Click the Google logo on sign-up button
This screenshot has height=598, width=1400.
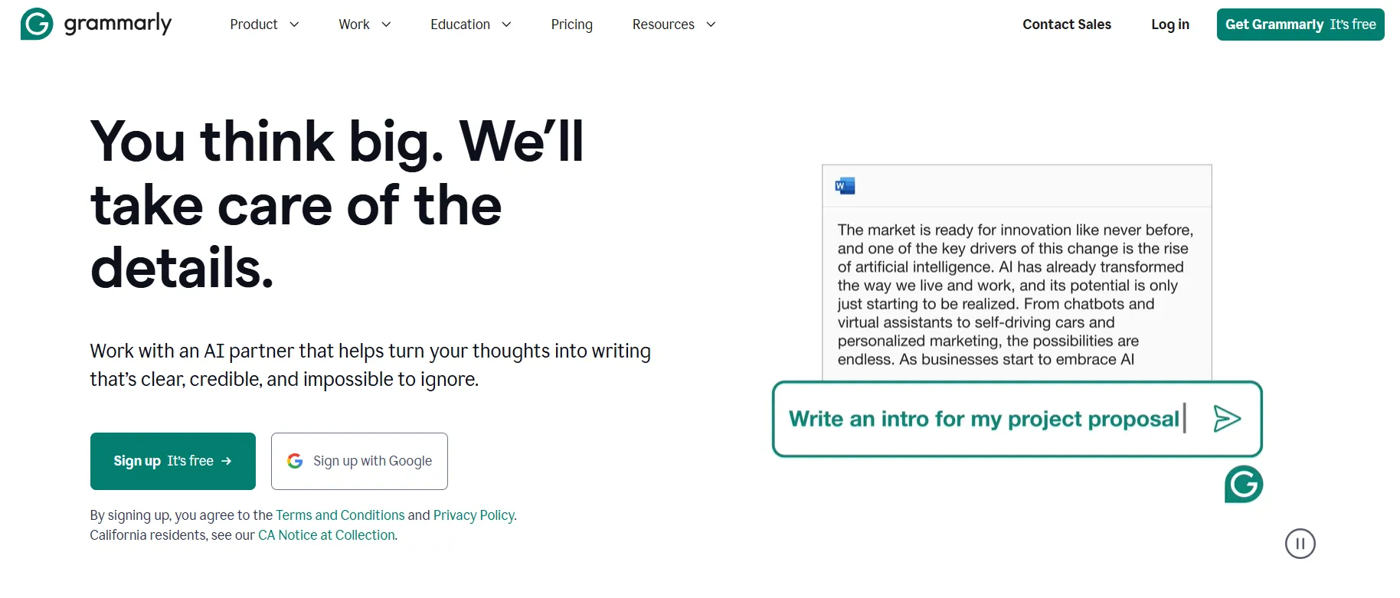point(295,461)
